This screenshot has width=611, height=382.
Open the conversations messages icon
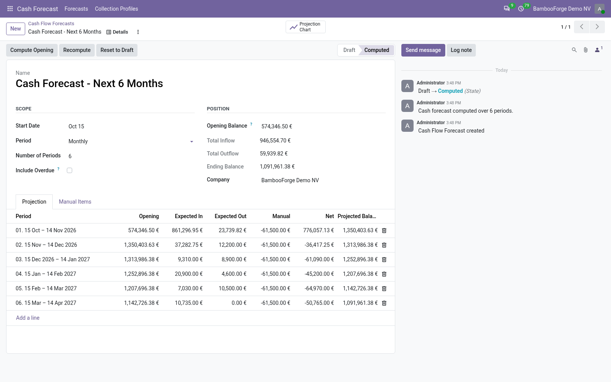click(x=507, y=9)
